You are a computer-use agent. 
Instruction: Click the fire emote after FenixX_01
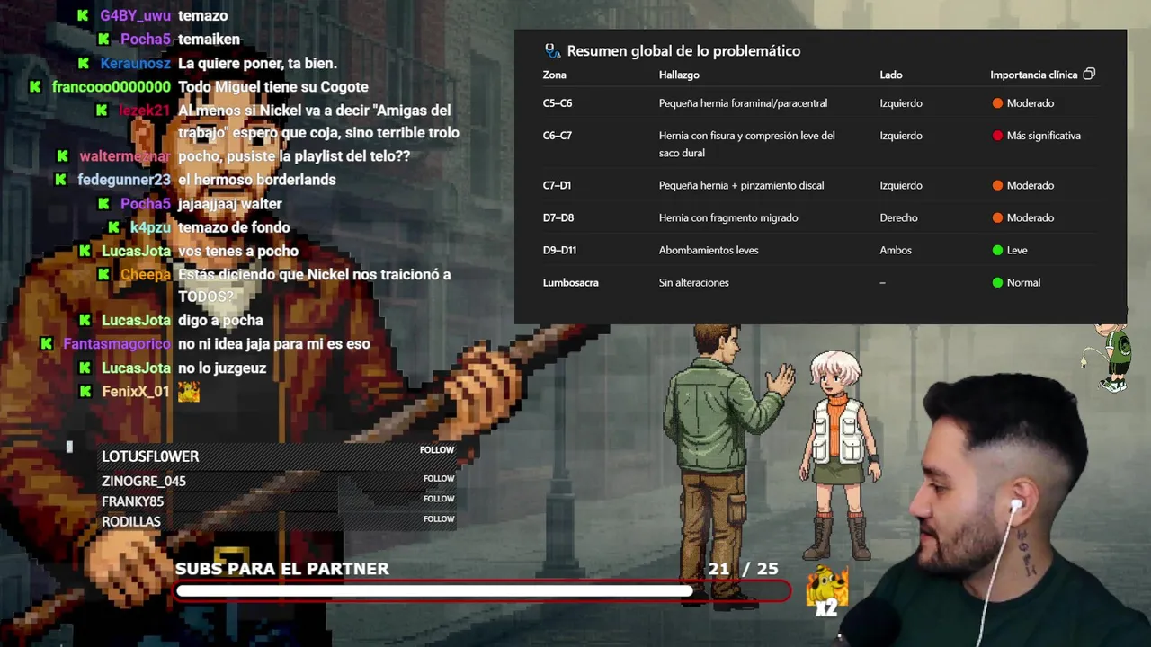click(x=188, y=392)
